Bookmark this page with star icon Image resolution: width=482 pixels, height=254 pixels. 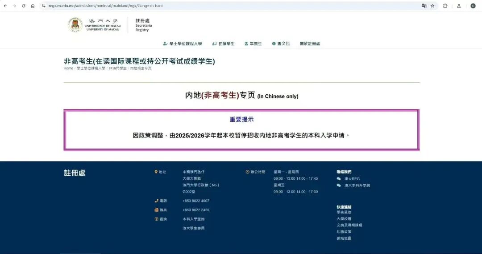pyautogui.click(x=432, y=6)
